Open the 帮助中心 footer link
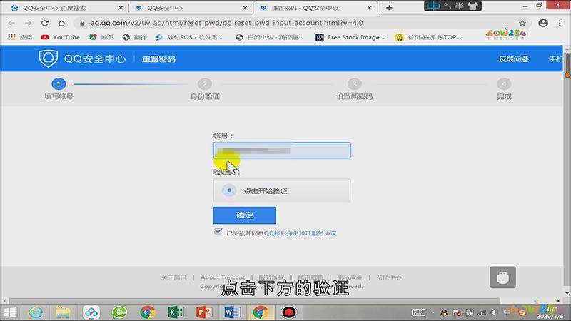The height and width of the screenshot is (321, 571). (389, 277)
